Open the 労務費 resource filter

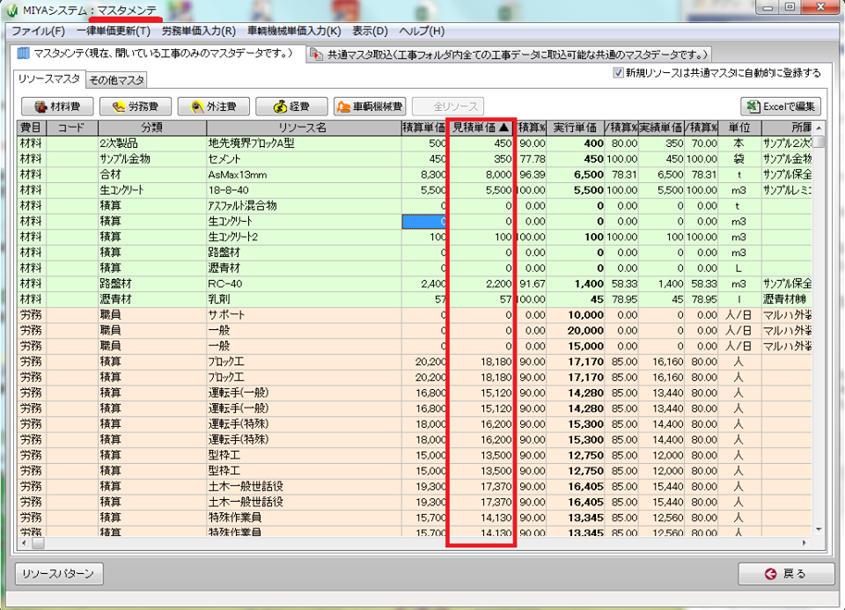coord(136,107)
